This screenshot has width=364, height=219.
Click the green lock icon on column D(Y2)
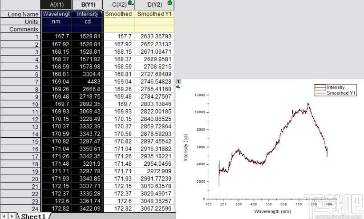click(170, 3)
